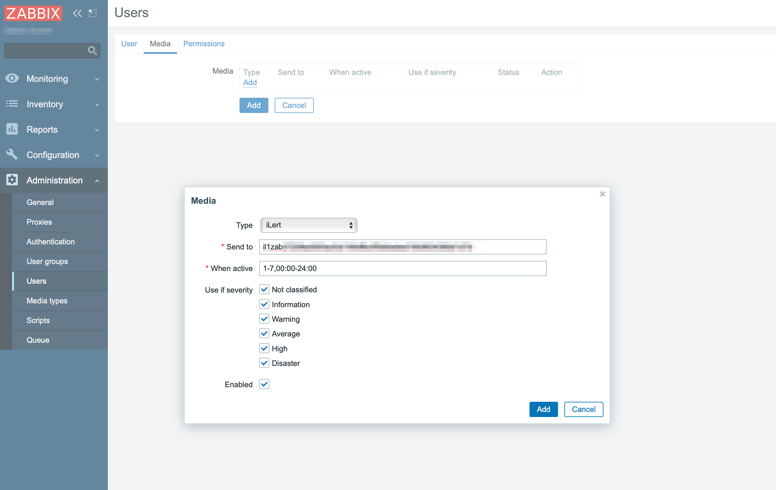
Task: Expand the Reports menu chevron
Action: (x=97, y=130)
